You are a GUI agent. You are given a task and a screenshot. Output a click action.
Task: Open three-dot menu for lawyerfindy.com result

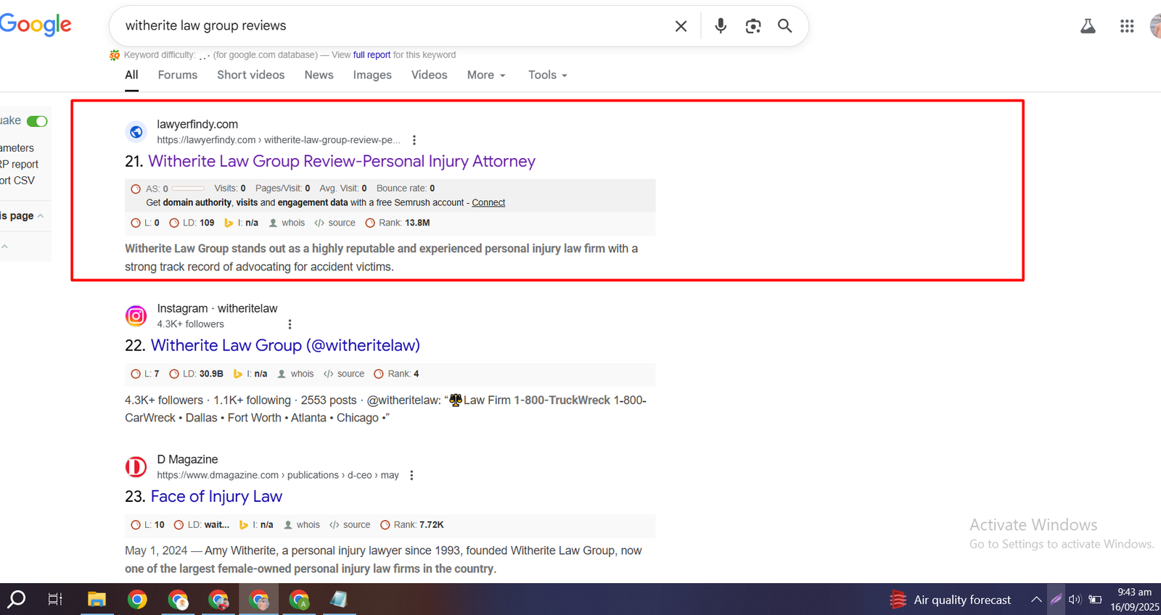coord(414,140)
